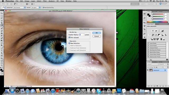This screenshot has width=169, height=95.
Task: Add a Photo Filter adjustment
Action: pyautogui.click(x=162, y=35)
